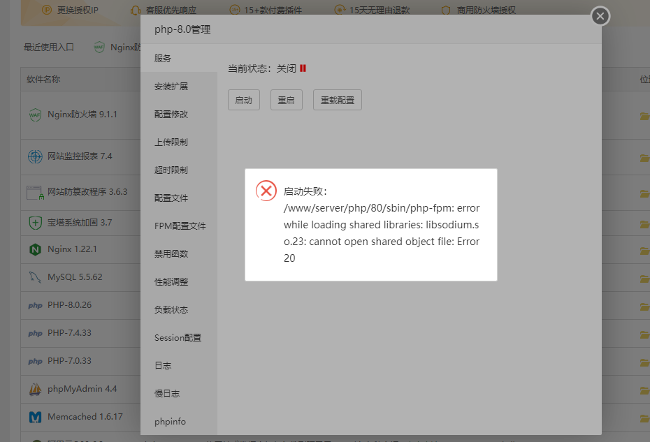Open the FPM配置文件 tab
Screen dimensions: 650x442
[x=179, y=226]
